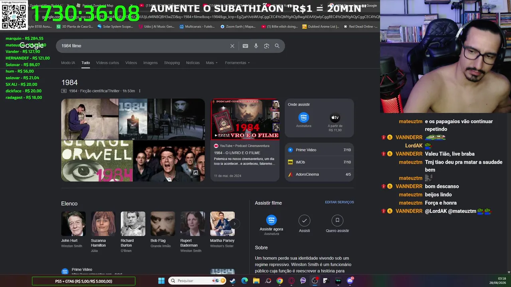The height and width of the screenshot is (287, 511).
Task: Open the Imagens results tab
Action: (x=151, y=63)
